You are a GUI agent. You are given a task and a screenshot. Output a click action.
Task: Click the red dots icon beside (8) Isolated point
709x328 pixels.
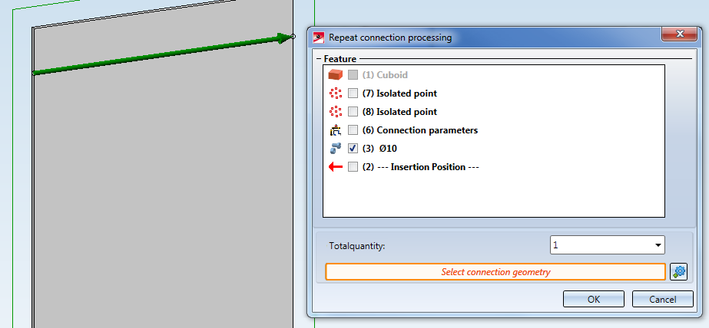(x=336, y=111)
